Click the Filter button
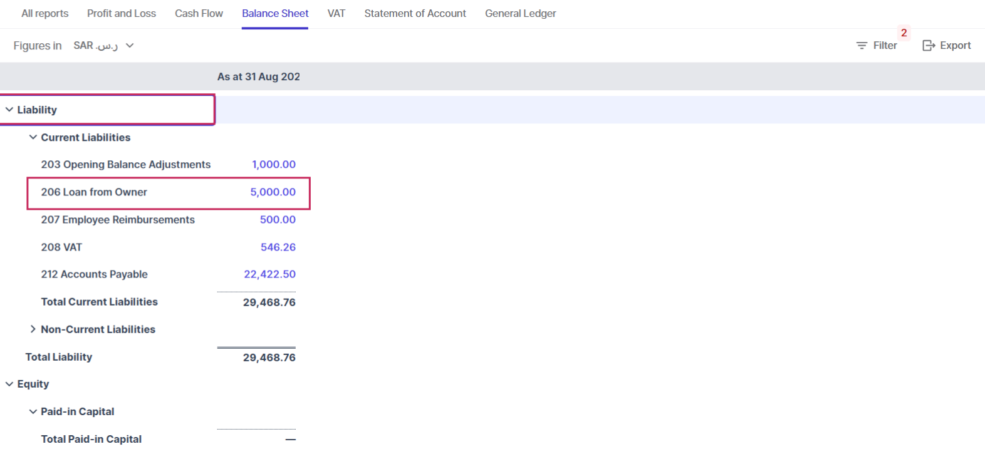This screenshot has width=985, height=449. point(877,46)
